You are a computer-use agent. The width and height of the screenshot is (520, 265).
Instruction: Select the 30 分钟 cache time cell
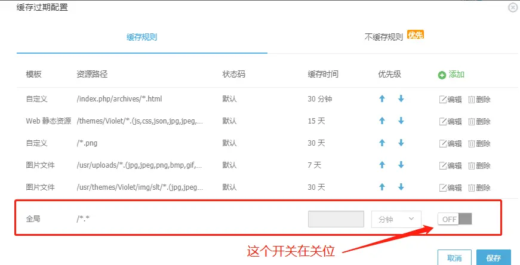pyautogui.click(x=319, y=99)
